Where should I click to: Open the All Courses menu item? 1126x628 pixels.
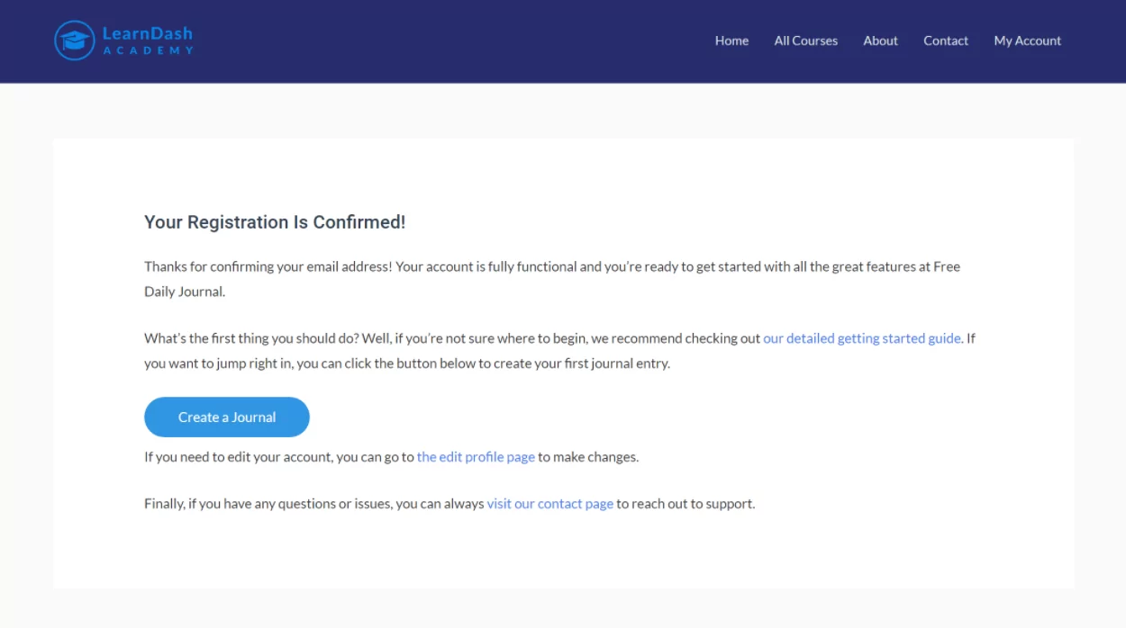click(805, 40)
